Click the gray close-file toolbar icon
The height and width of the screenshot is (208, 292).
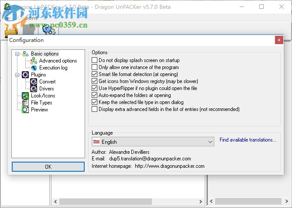click(28, 30)
